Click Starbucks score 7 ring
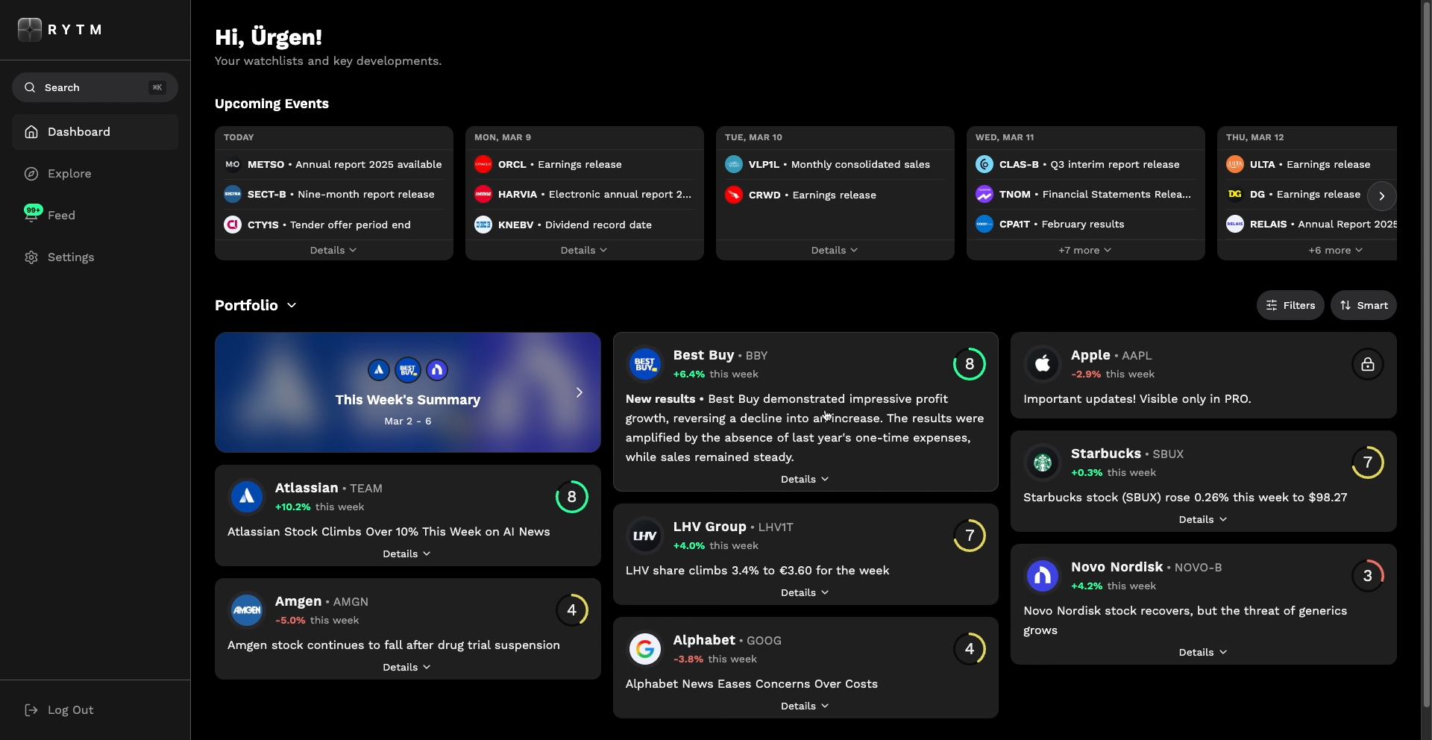The width and height of the screenshot is (1432, 740). pyautogui.click(x=1368, y=462)
